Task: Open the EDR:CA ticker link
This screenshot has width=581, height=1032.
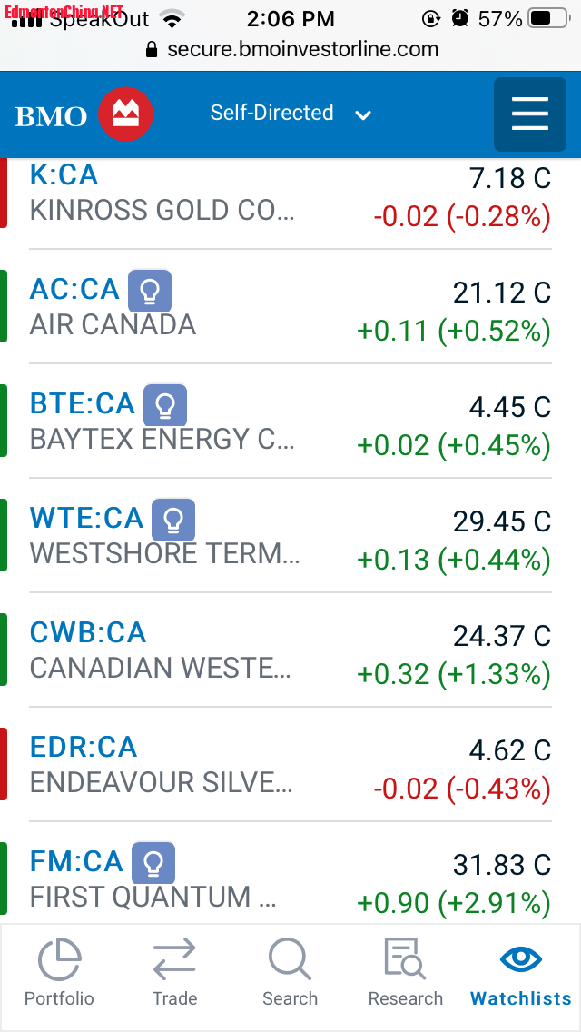Action: (84, 747)
